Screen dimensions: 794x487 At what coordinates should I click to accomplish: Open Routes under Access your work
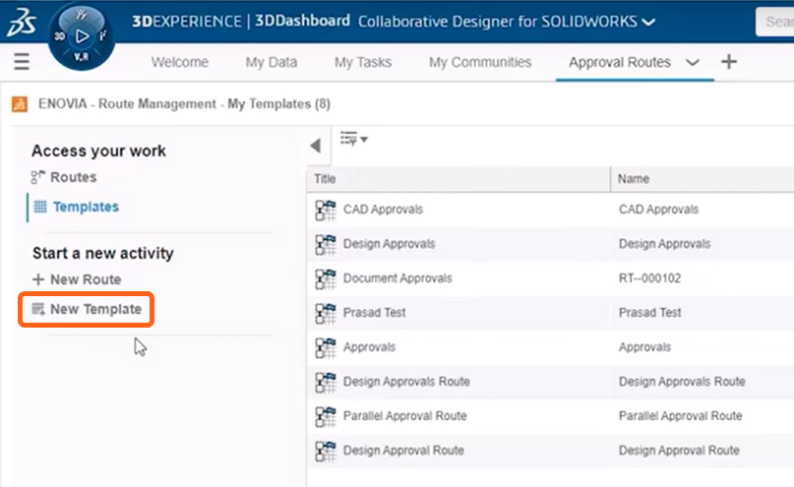click(x=73, y=177)
